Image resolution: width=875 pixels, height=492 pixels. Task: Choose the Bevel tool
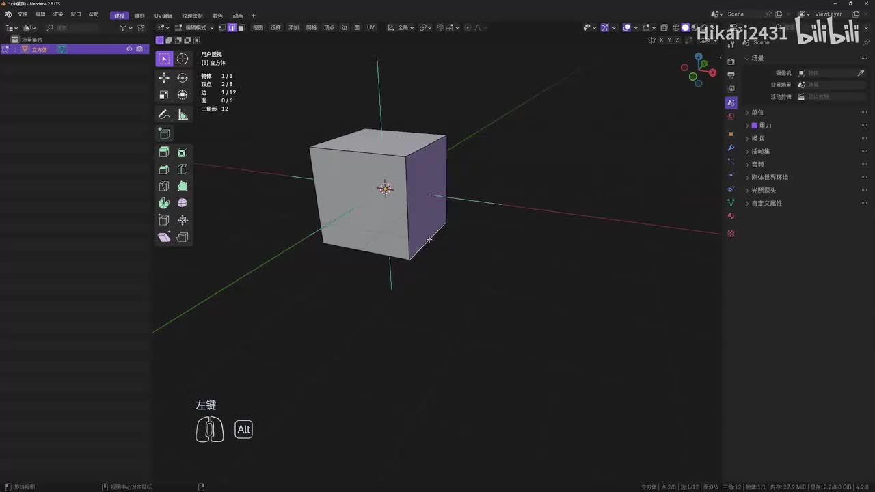164,169
